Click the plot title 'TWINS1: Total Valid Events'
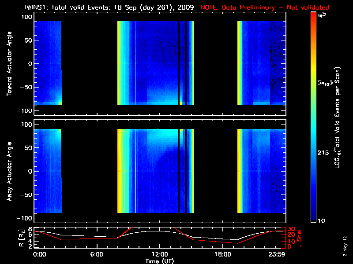 pos(67,7)
